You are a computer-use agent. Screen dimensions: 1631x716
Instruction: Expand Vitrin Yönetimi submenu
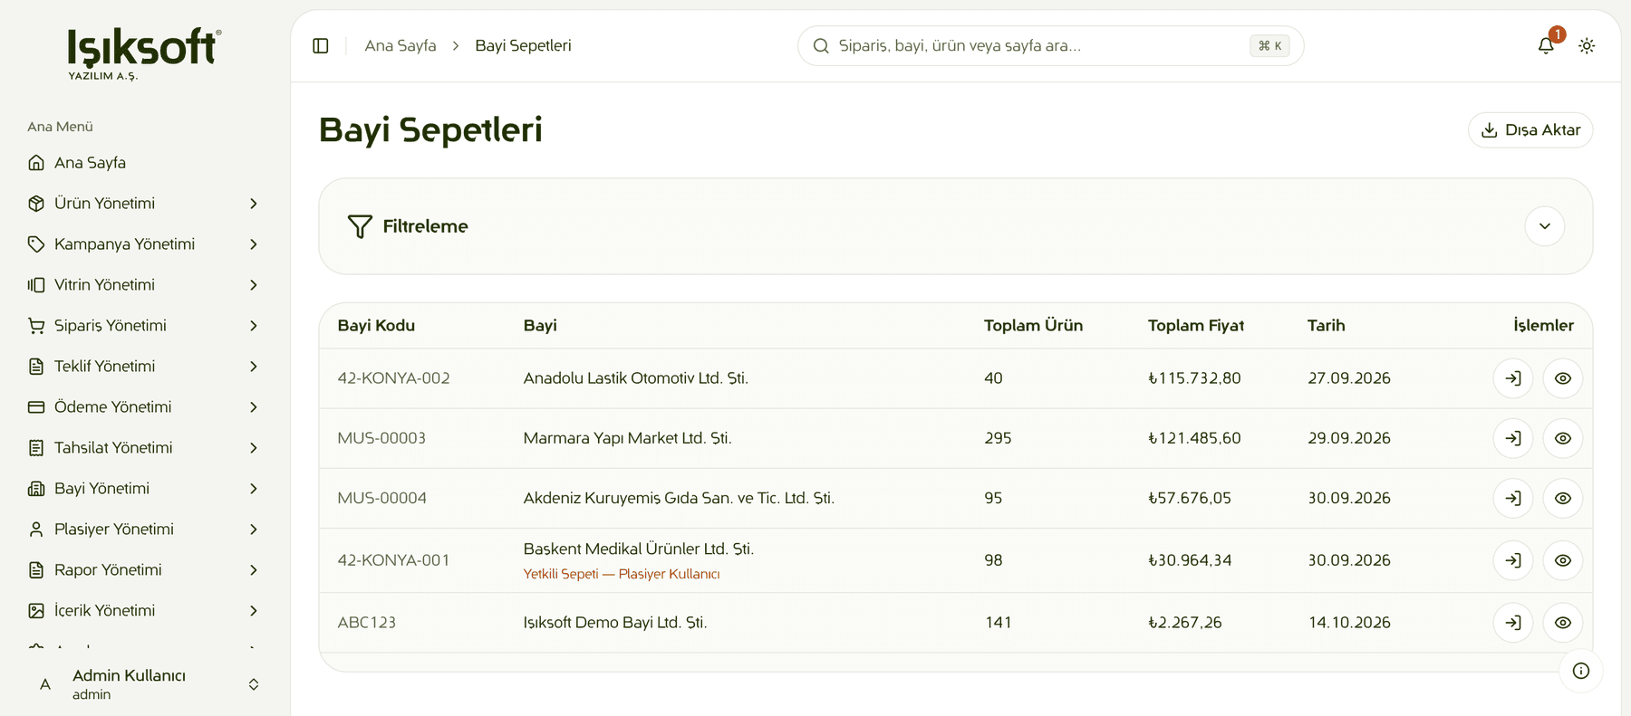click(254, 285)
